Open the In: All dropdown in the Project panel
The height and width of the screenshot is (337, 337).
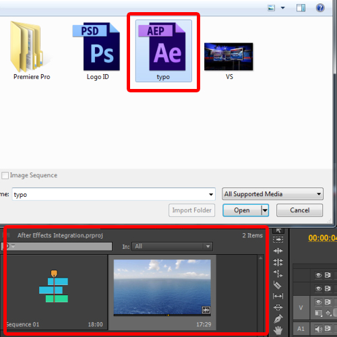coord(172,247)
